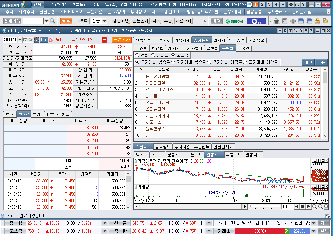Click the 등록 toolbar button
This screenshot has width=333, height=236.
(84, 21)
